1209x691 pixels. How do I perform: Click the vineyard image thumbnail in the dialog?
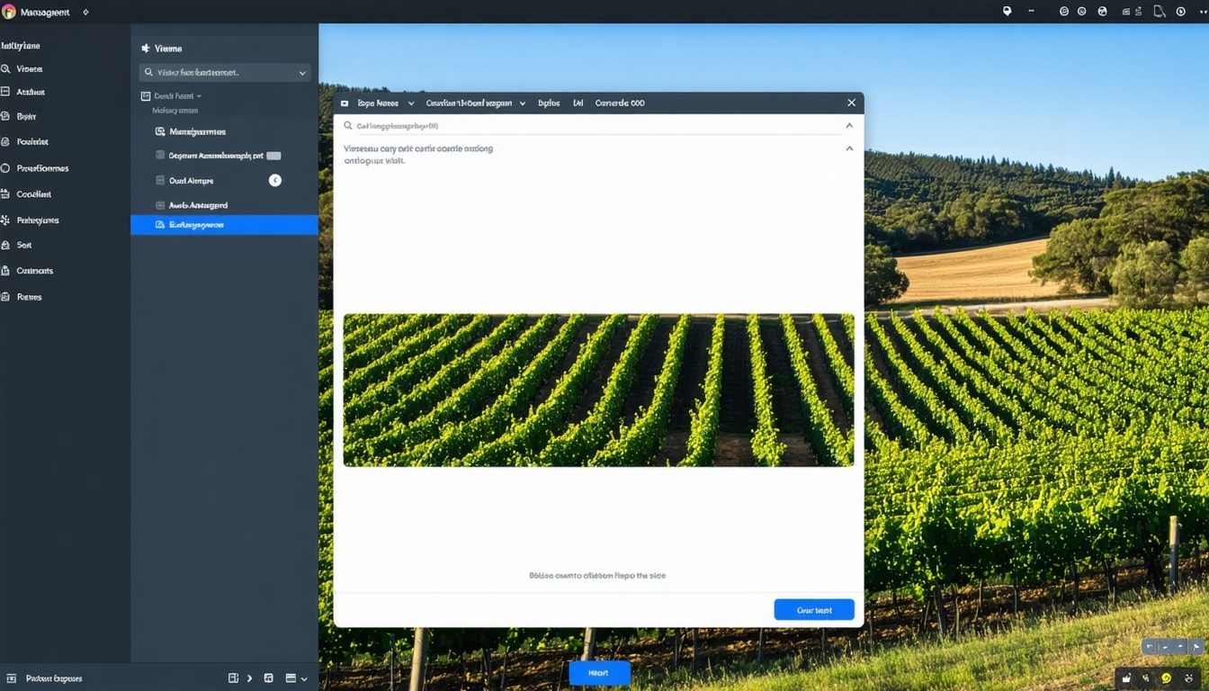click(x=598, y=390)
